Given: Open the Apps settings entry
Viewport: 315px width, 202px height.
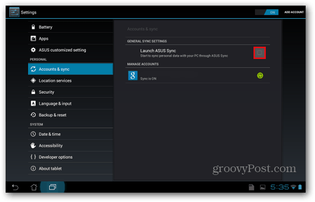Looking at the screenshot, I should pyautogui.click(x=70, y=38).
